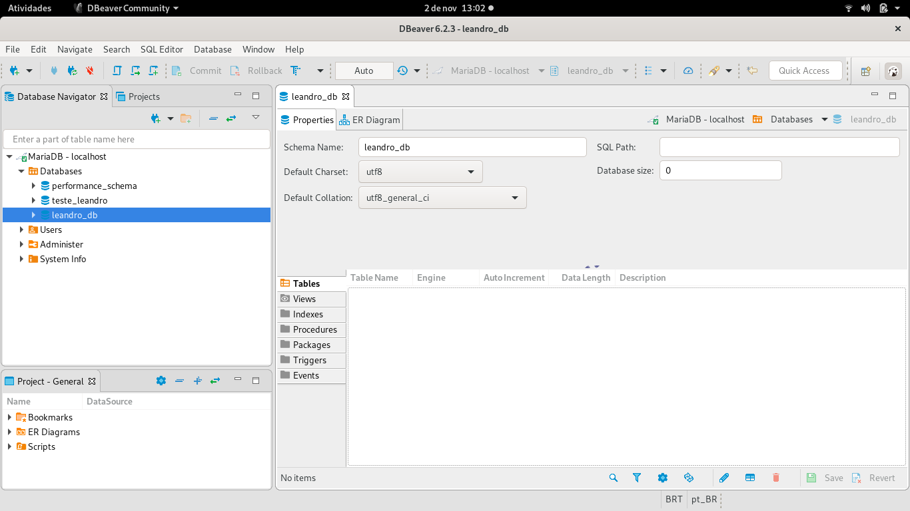Open the system volume indicator
910x511 pixels.
coord(866,8)
